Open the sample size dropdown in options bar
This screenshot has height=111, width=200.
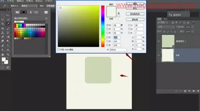[x=29, y=6]
